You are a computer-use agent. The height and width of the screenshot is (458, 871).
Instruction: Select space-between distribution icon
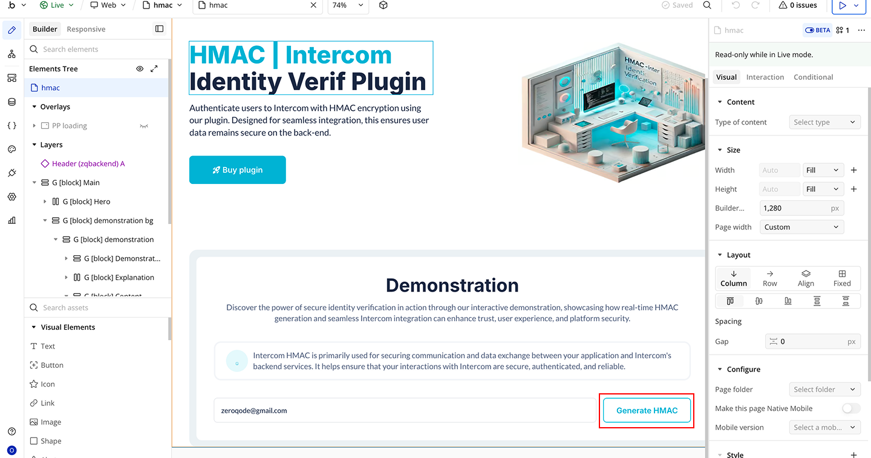pos(817,301)
